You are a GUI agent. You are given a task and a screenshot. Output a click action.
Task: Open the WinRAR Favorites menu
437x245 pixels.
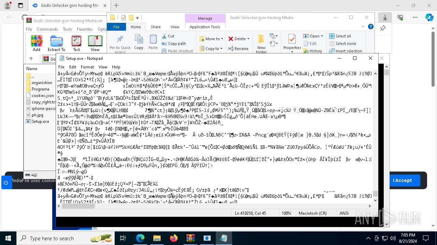click(85, 29)
